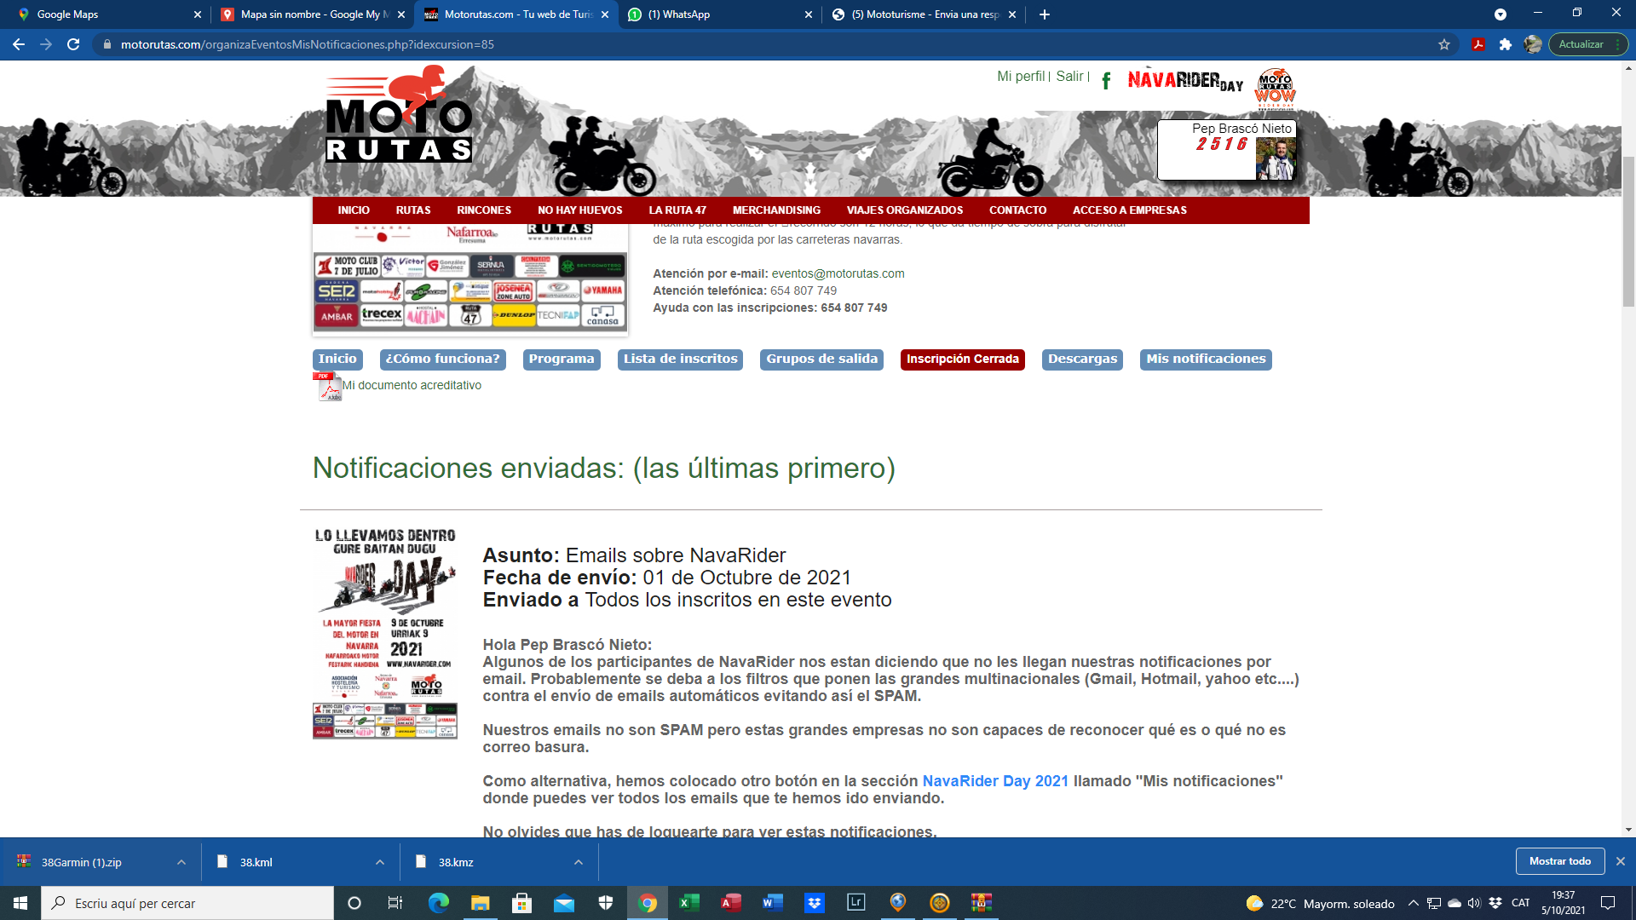Open the LA RUTA 47 menu item
Viewport: 1636px width, 920px height.
(677, 210)
